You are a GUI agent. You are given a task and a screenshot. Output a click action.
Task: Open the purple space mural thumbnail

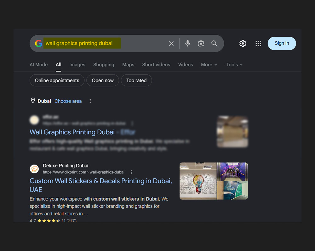(232, 172)
